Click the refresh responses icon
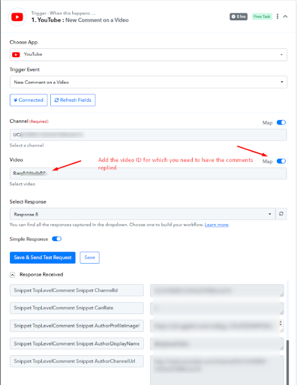The width and height of the screenshot is (297, 385). (x=281, y=214)
